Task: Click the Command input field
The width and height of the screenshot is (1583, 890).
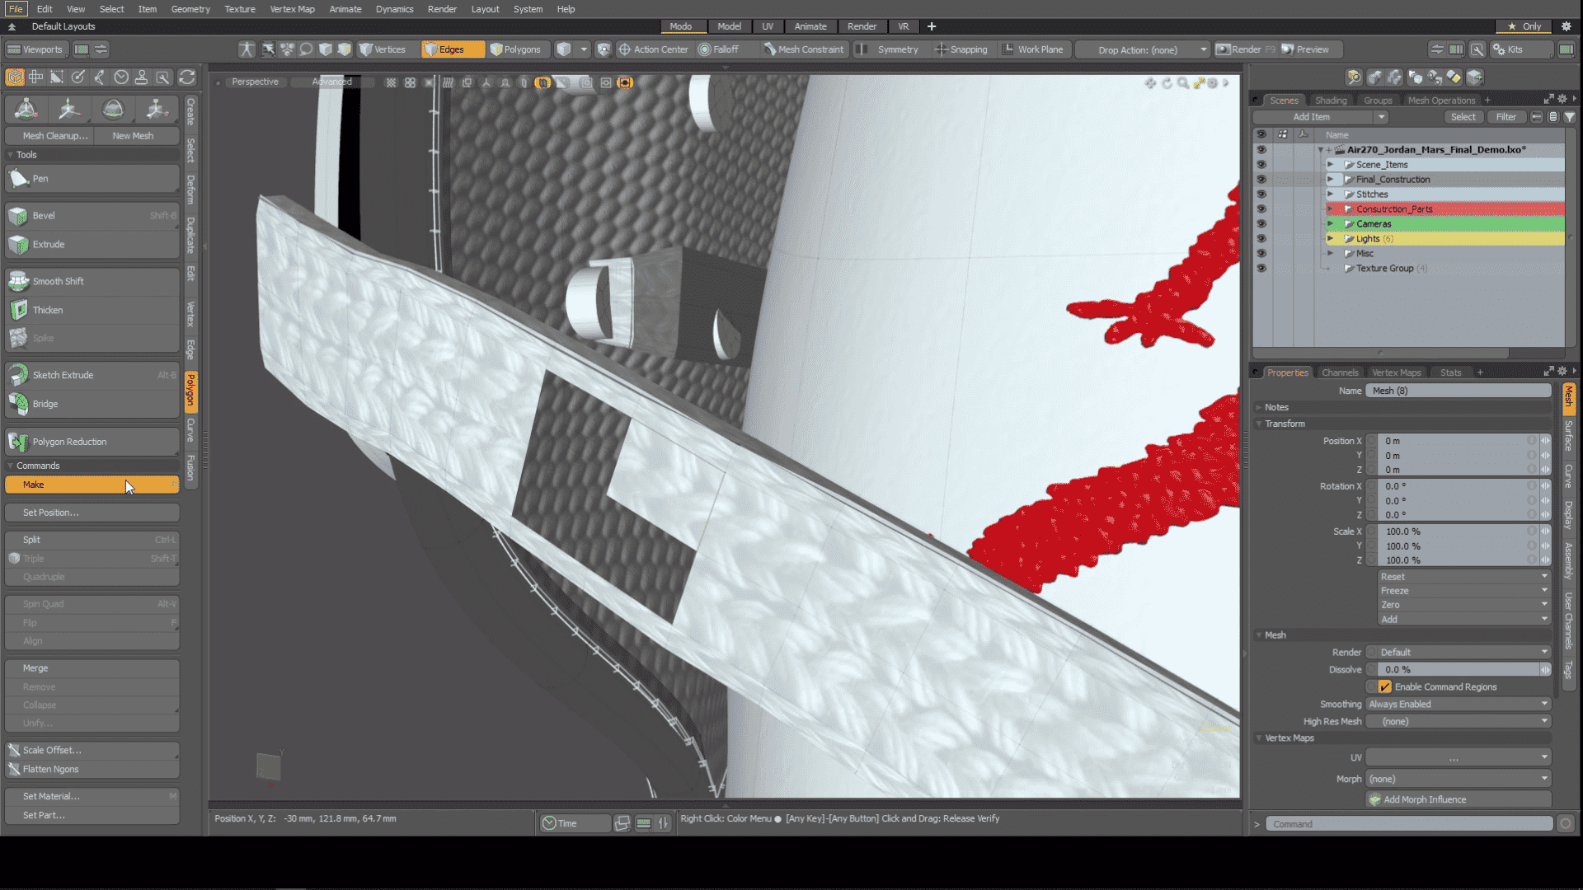Action: [1408, 824]
